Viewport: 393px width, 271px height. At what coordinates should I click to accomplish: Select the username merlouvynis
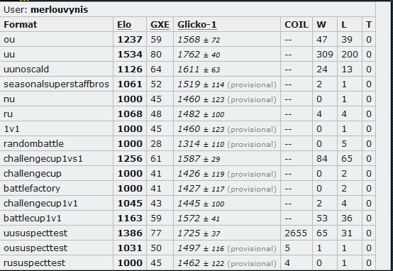(x=59, y=9)
